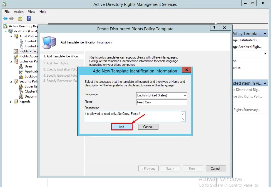271x187 pixels.
Task: Open the Action menu
Action: click(x=19, y=12)
